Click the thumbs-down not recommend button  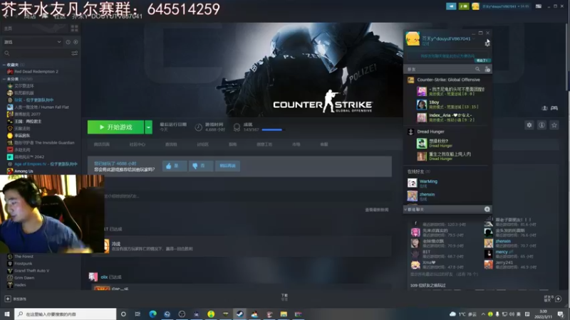coord(201,166)
